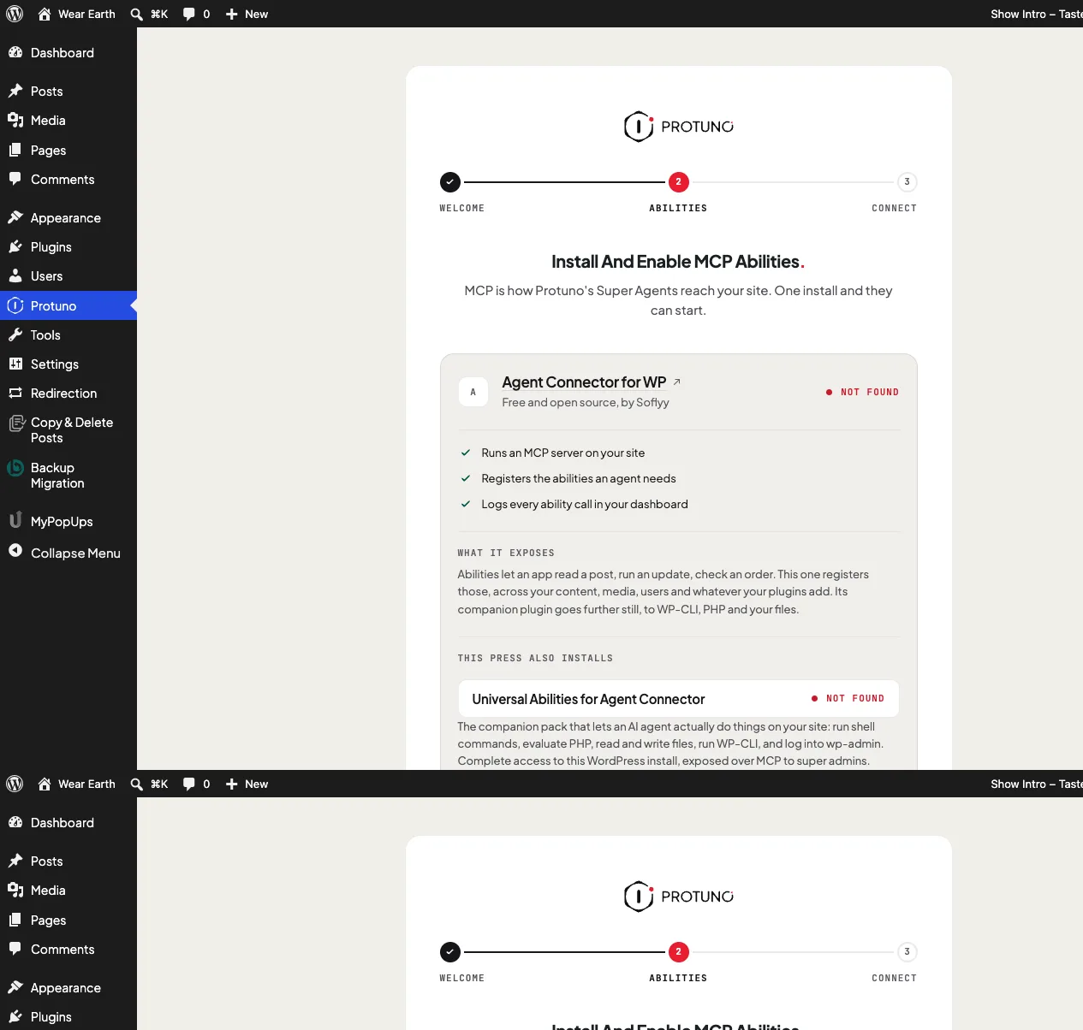The image size is (1083, 1030).
Task: Open the Tools wrench icon
Action: tap(15, 334)
